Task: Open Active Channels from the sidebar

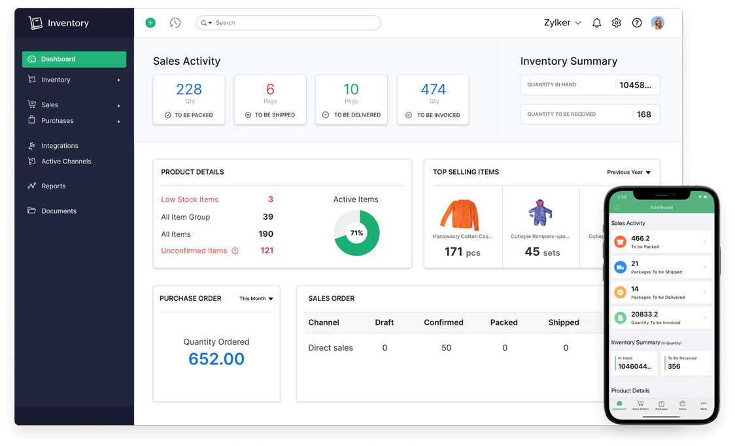Action: 31,161
